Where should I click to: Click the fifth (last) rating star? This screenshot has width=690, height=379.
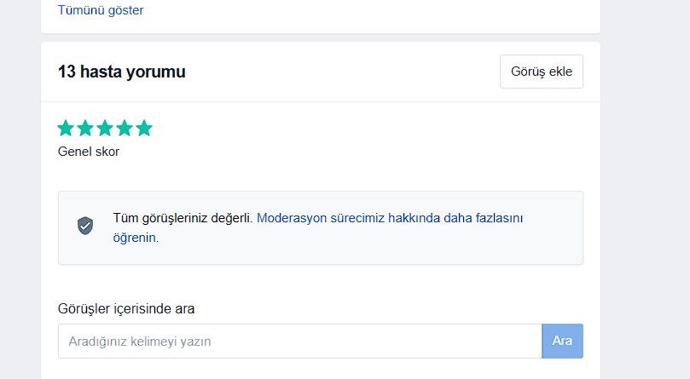[144, 129]
